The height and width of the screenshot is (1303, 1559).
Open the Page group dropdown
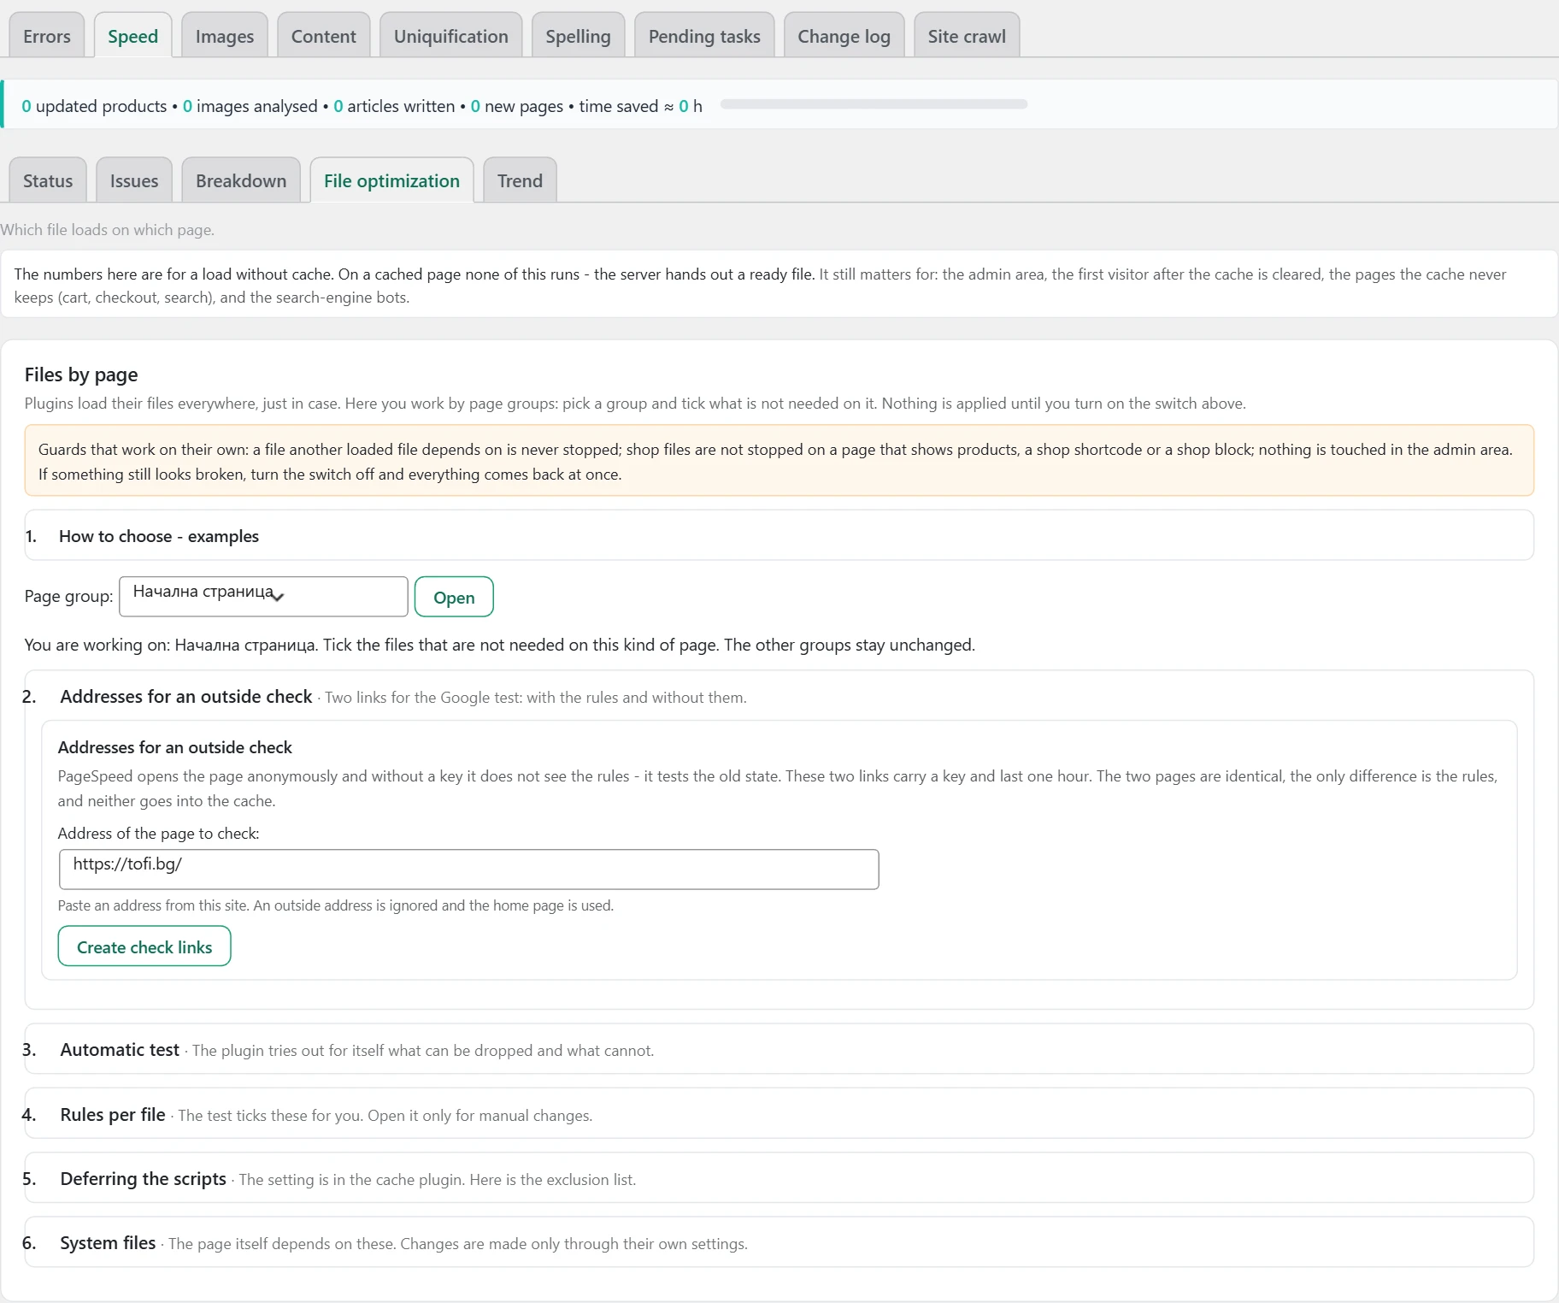point(263,596)
